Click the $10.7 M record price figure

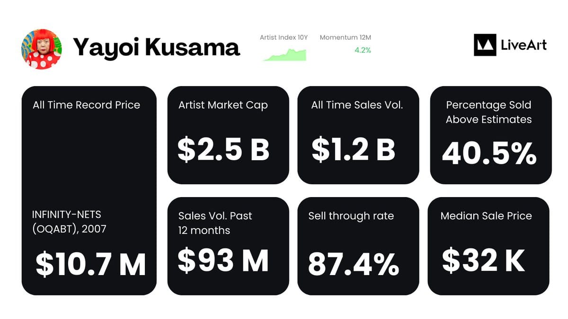[91, 265]
